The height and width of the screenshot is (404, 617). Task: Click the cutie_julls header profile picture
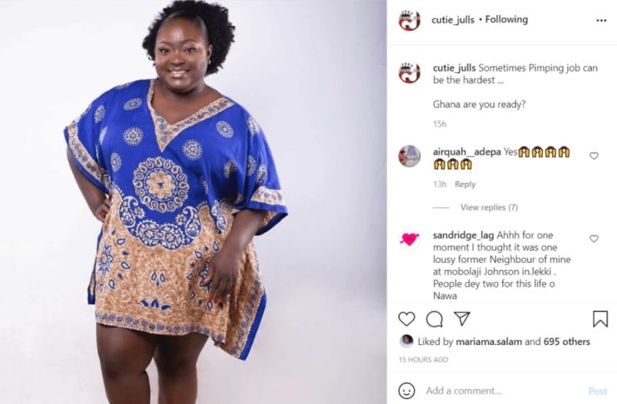[409, 20]
